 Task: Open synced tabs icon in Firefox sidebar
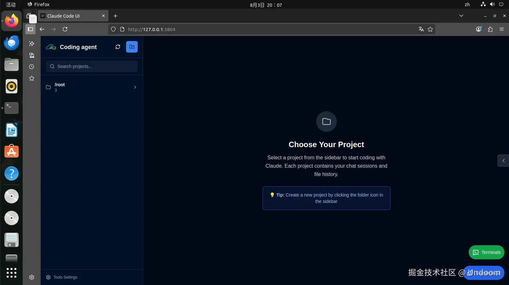32,55
